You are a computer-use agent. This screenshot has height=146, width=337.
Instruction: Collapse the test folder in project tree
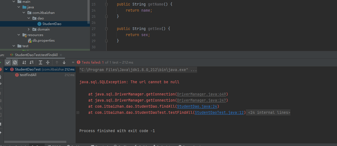click(x=14, y=46)
